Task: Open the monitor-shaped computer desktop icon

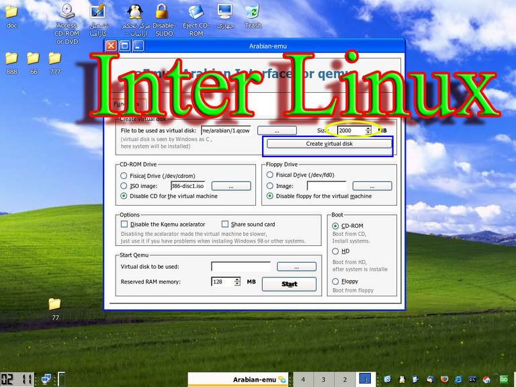Action: pyautogui.click(x=226, y=16)
